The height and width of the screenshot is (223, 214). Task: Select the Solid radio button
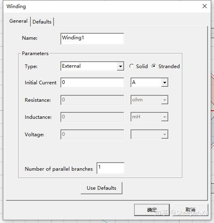131,66
